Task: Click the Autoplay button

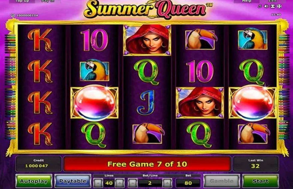Action: point(34,181)
